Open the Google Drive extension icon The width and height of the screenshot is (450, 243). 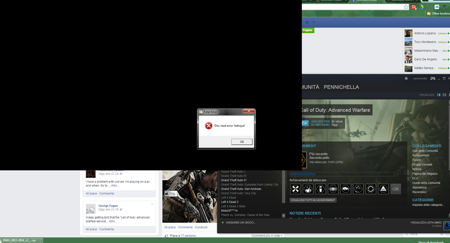point(422,7)
